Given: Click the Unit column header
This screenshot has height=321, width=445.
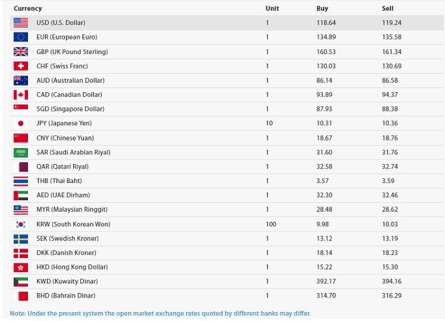Looking at the screenshot, I should 271,8.
